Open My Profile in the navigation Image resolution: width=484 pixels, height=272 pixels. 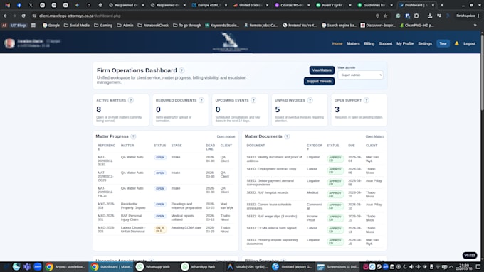405,44
